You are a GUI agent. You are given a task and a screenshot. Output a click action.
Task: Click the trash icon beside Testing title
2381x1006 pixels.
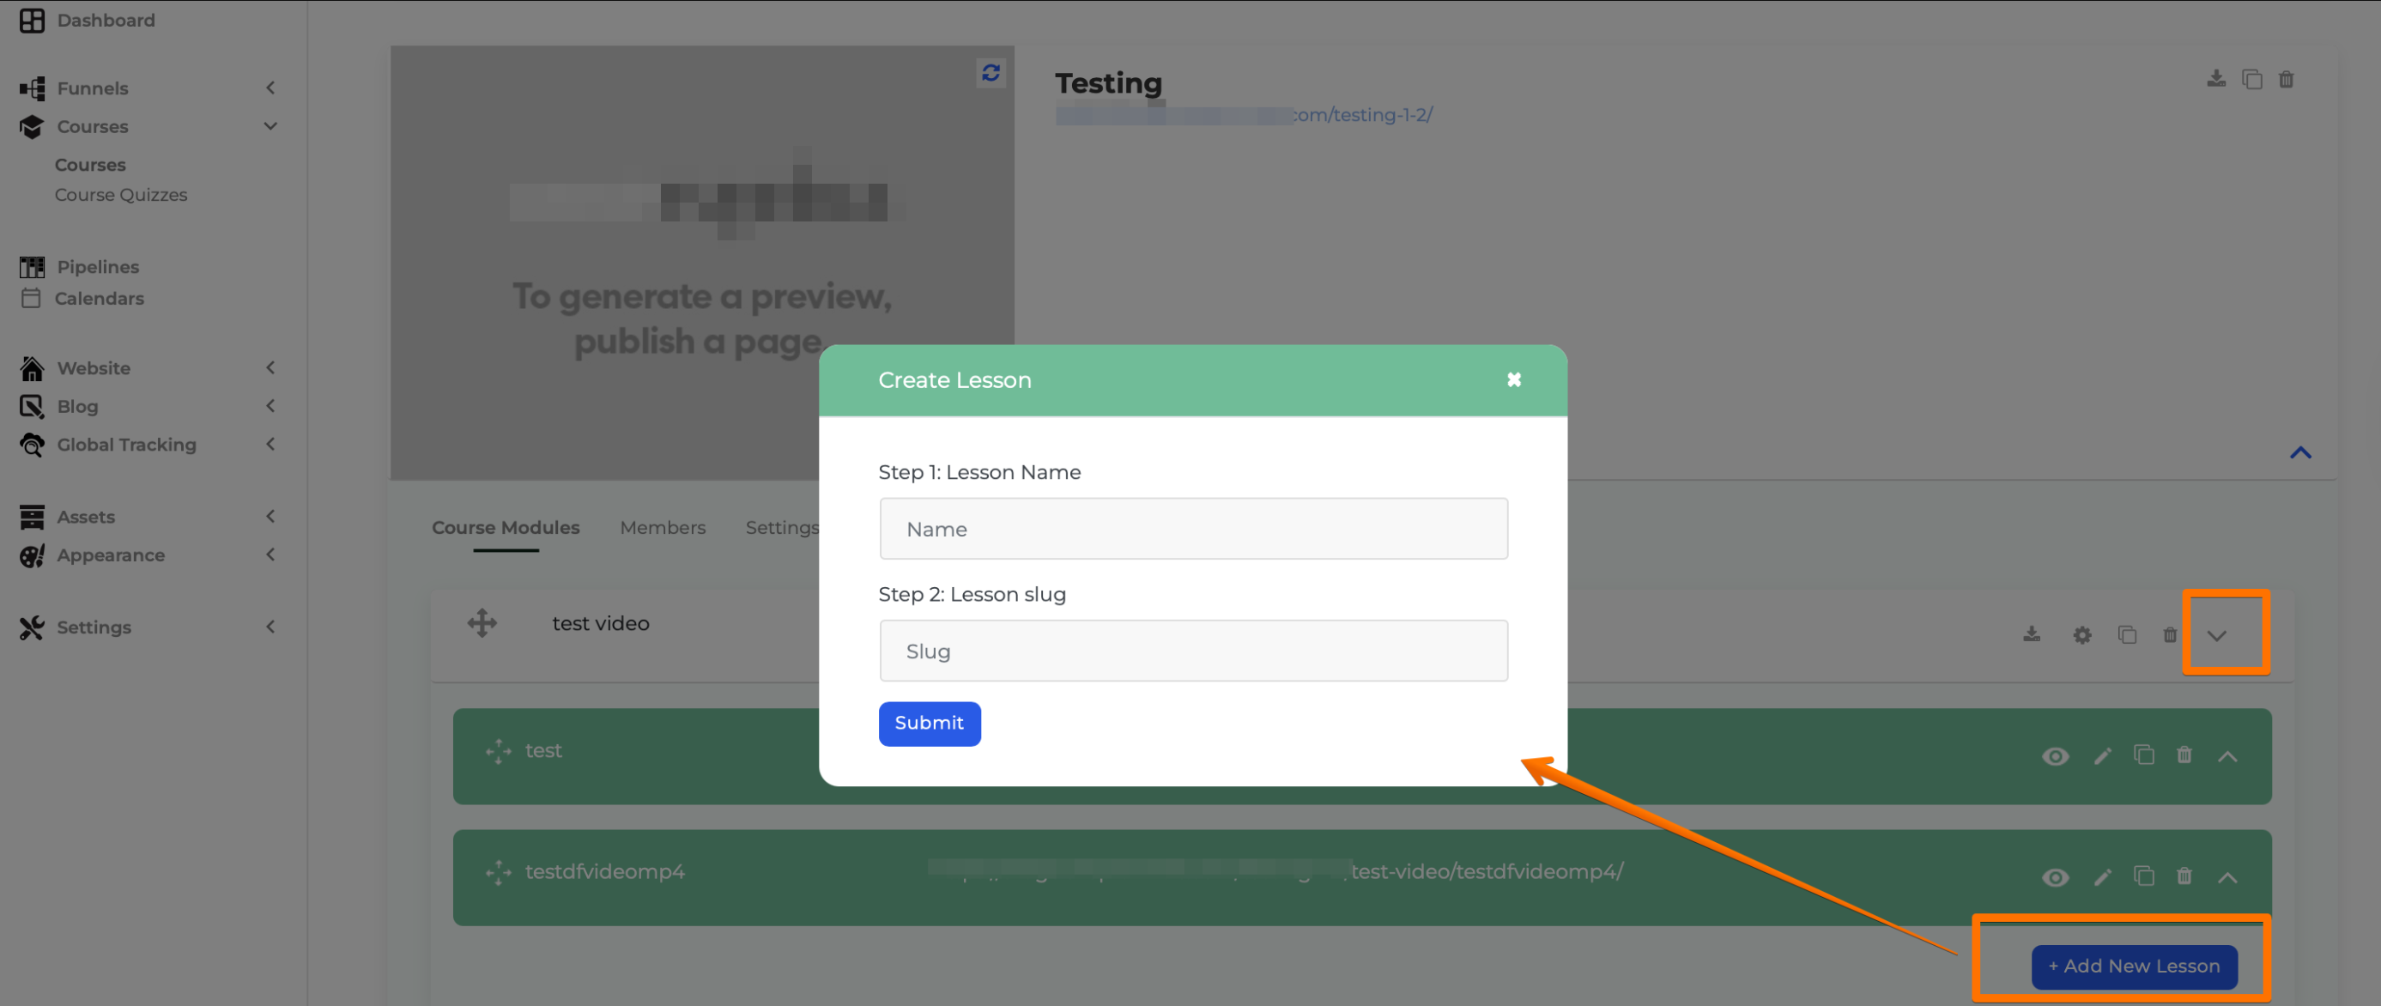click(2286, 80)
